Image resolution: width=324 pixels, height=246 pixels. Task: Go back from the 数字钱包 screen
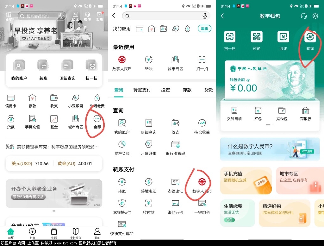point(222,16)
